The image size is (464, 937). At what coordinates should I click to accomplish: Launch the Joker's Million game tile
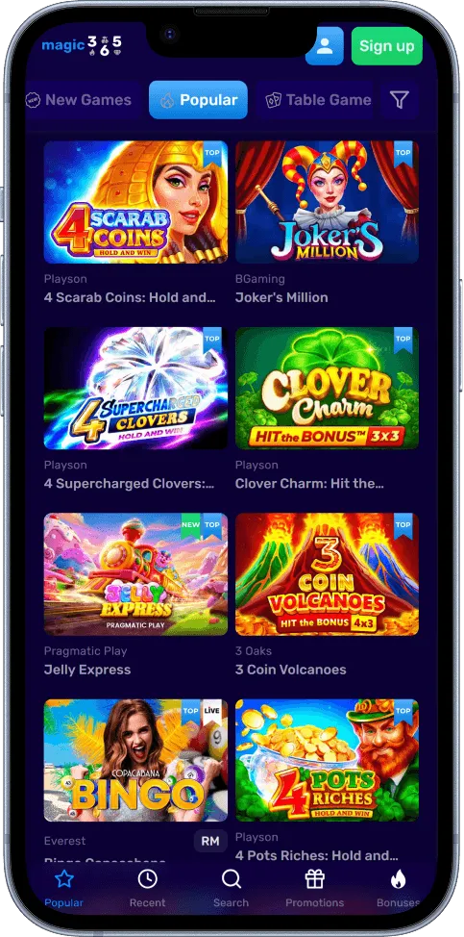tap(327, 202)
